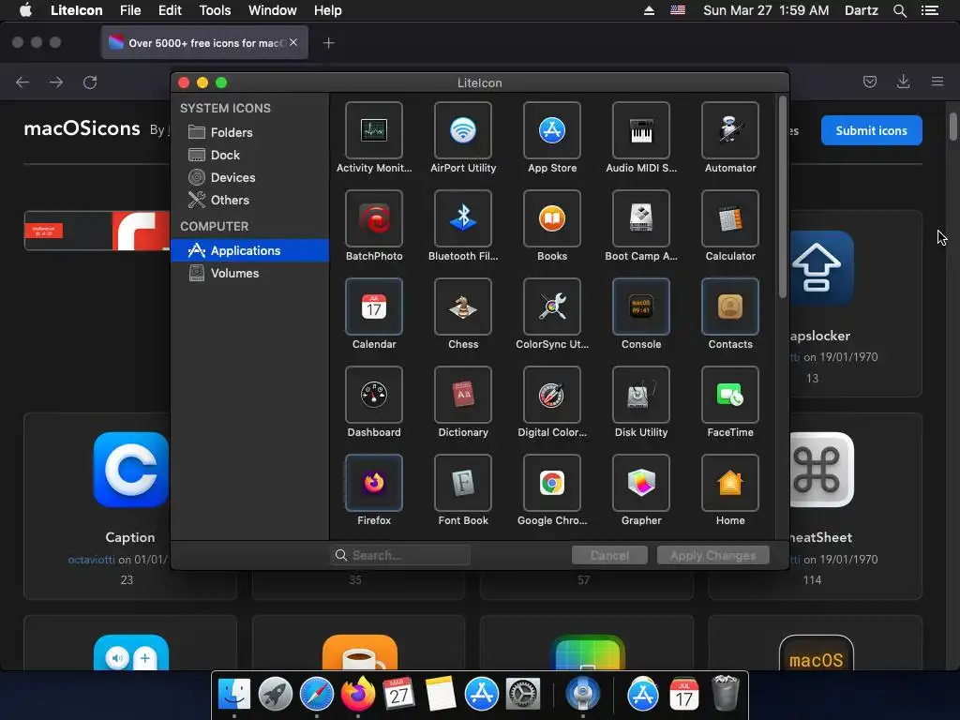
Task: Close the macOSicons browser tab
Action: [x=293, y=42]
